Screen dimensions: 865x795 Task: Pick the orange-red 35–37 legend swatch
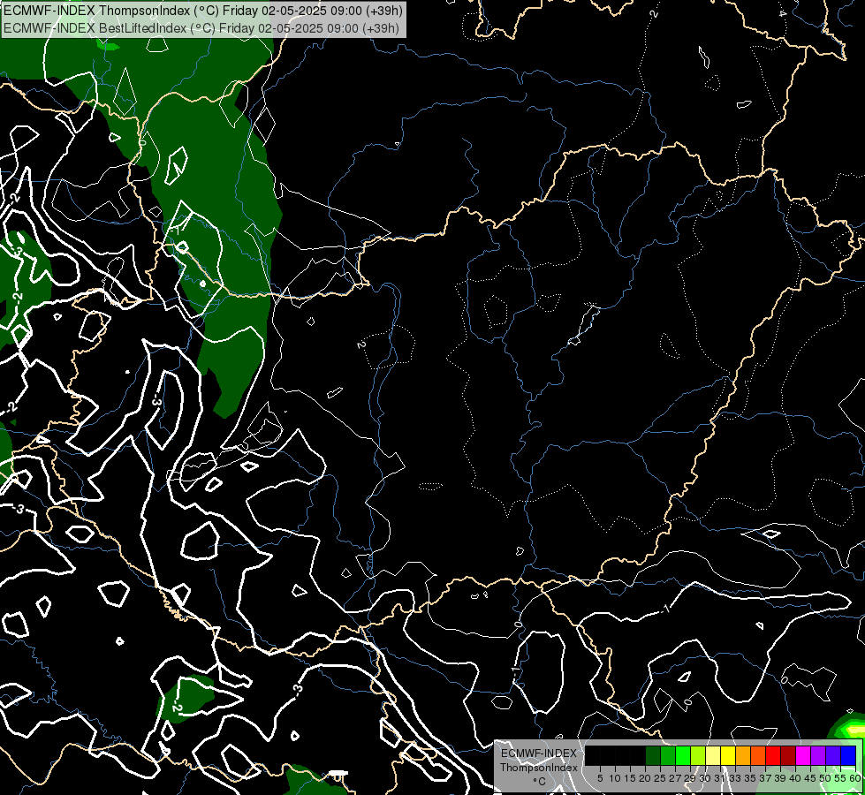point(758,756)
